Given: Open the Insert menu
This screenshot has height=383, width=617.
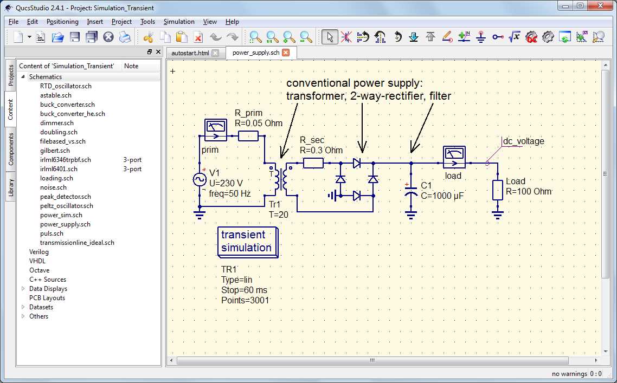Looking at the screenshot, I should click(x=95, y=22).
